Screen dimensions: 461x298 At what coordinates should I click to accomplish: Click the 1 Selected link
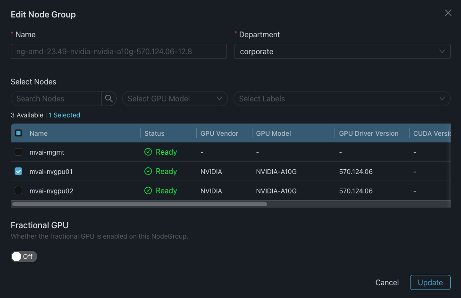click(x=64, y=115)
